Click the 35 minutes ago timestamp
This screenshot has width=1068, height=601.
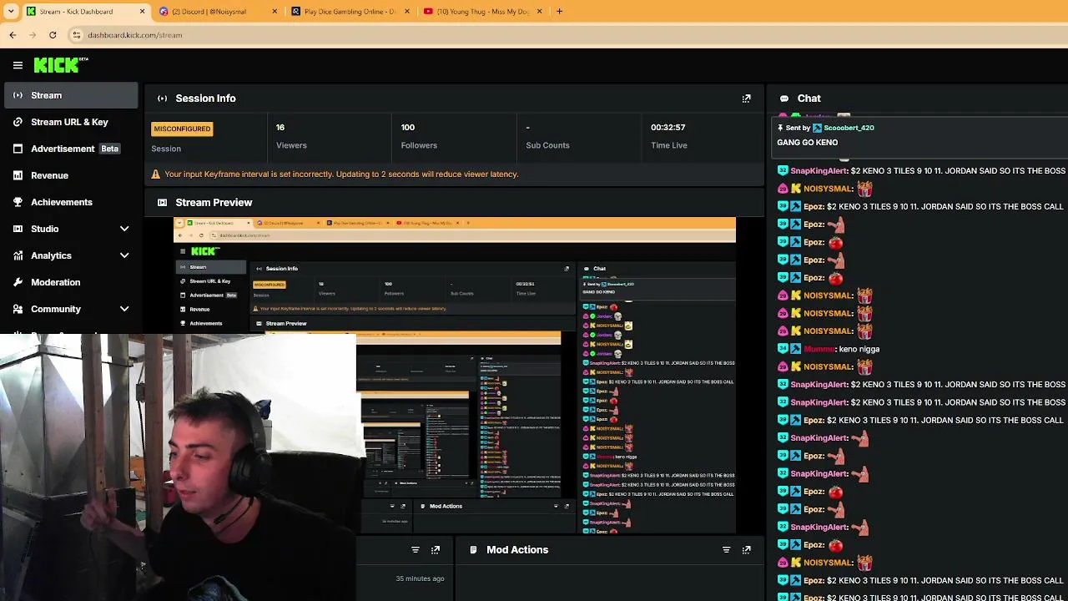click(420, 578)
